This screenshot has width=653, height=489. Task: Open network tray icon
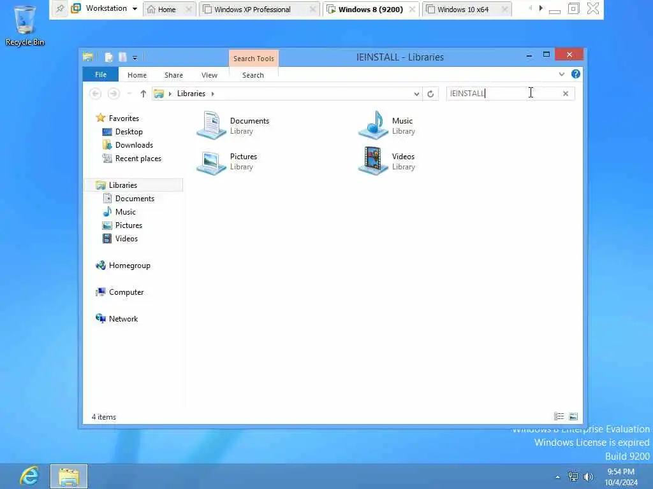click(573, 477)
